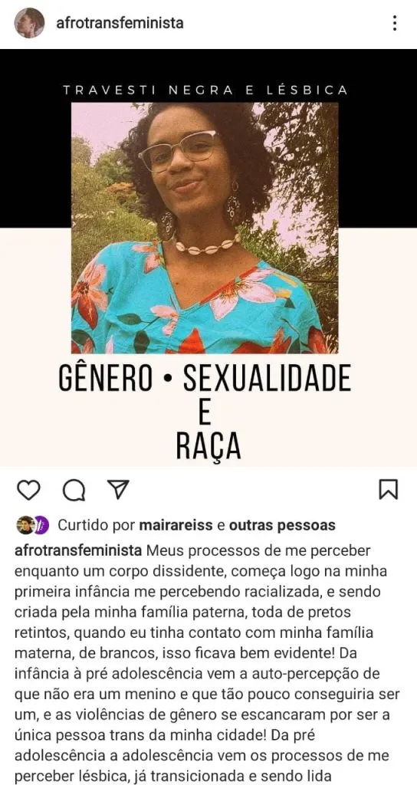Screen dimensions: 417x785
Task: Tap the afrotransfeminista username in the header
Action: click(120, 23)
